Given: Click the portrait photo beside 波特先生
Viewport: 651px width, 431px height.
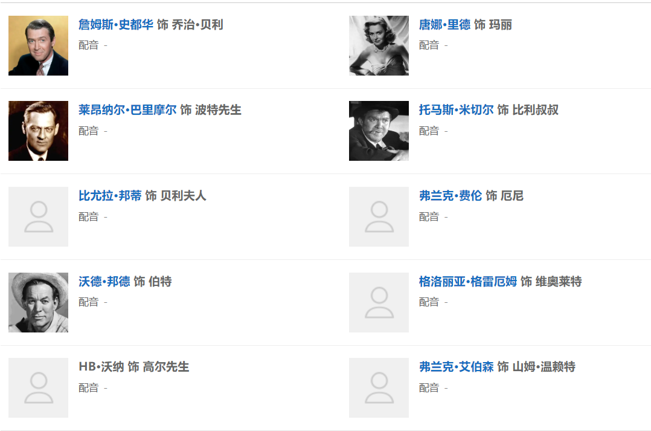Looking at the screenshot, I should tap(38, 131).
